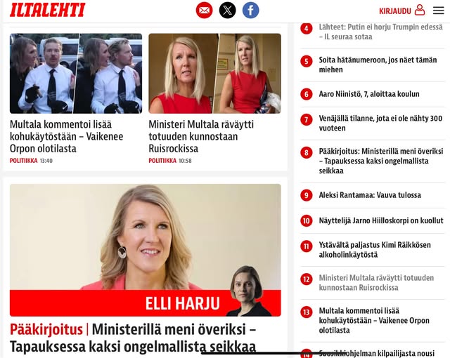
Task: Open thumbnail of man in white shirt
Action: tap(76, 74)
